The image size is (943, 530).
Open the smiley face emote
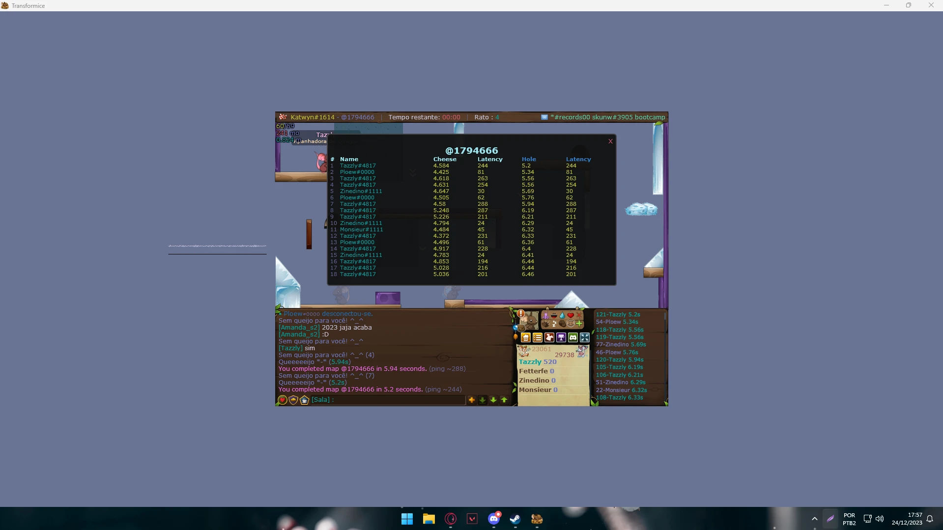(571, 324)
